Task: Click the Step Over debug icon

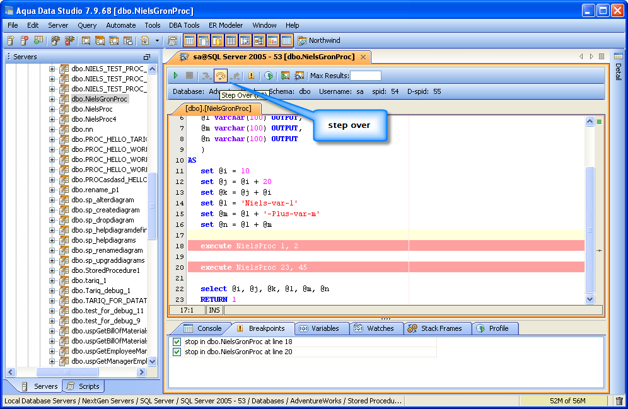Action: 220,76
